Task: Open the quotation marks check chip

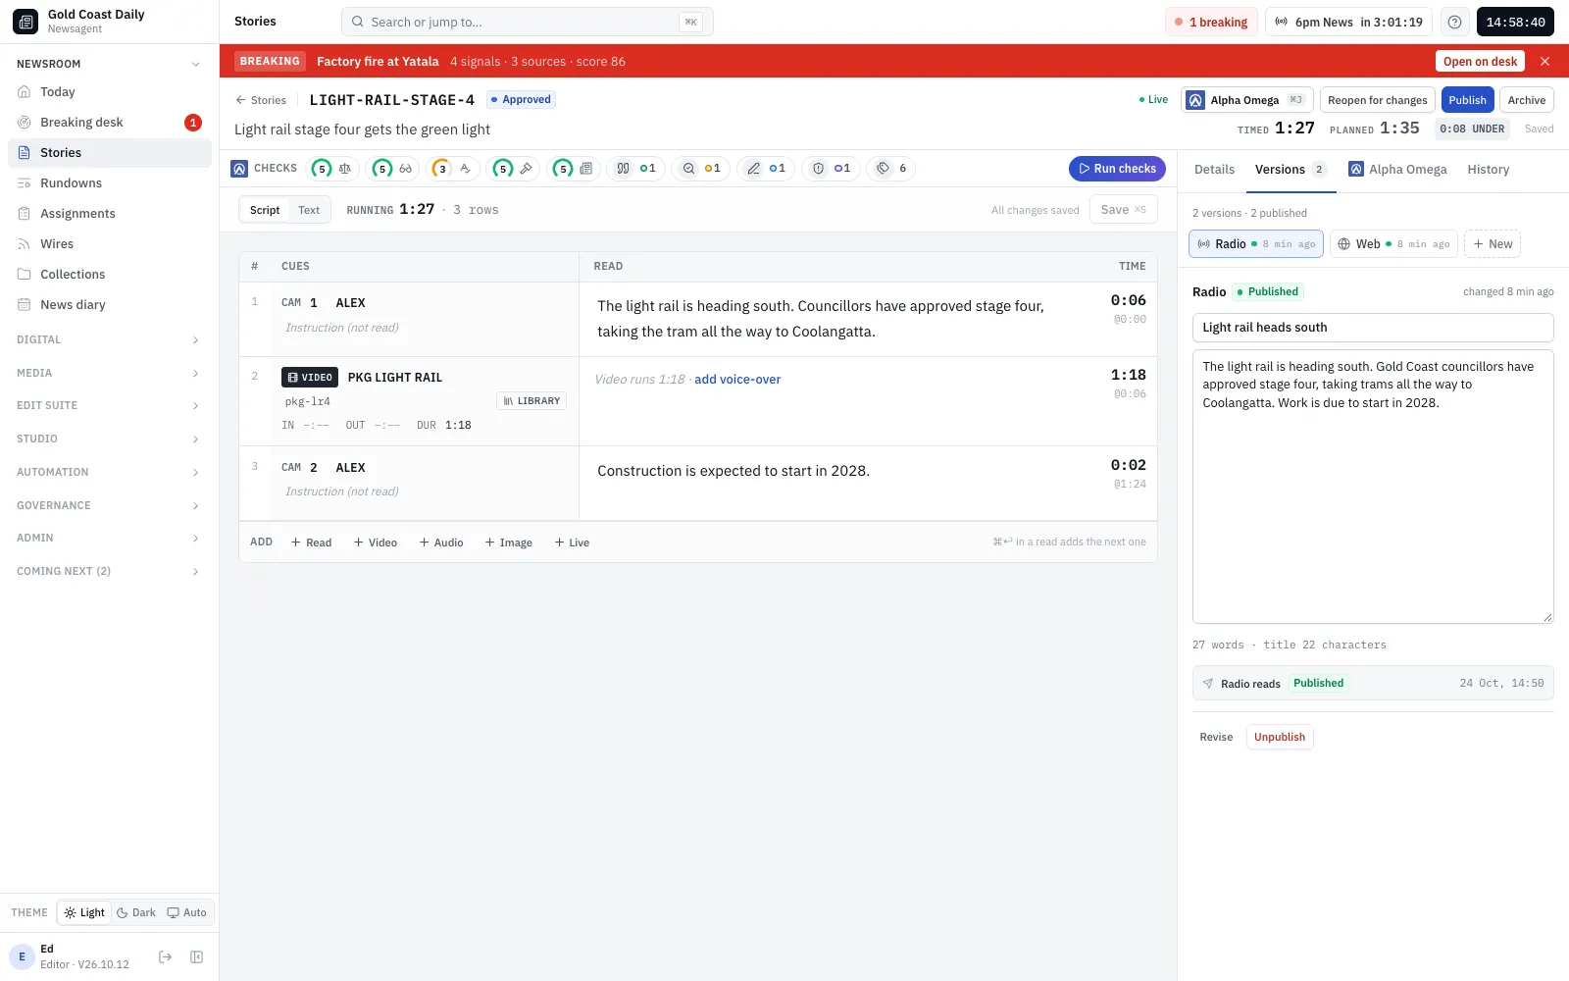Action: tap(636, 169)
